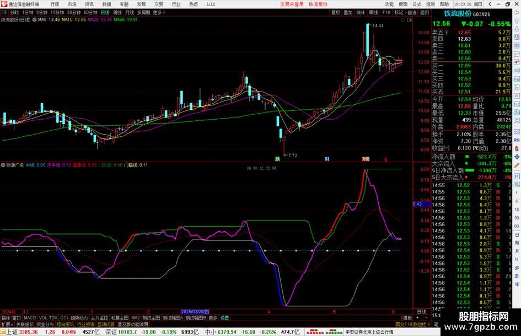
Task: Click the blue move-arrows icon on right sidebar
Action: [x=517, y=157]
